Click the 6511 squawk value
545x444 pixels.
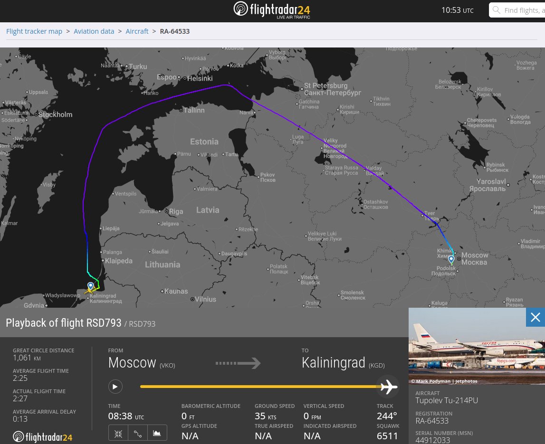(387, 435)
